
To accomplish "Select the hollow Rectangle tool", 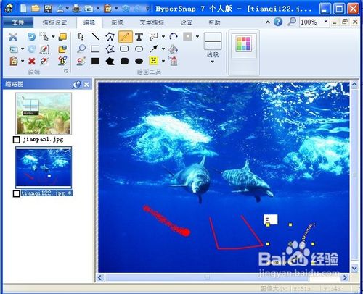I will coord(95,49).
